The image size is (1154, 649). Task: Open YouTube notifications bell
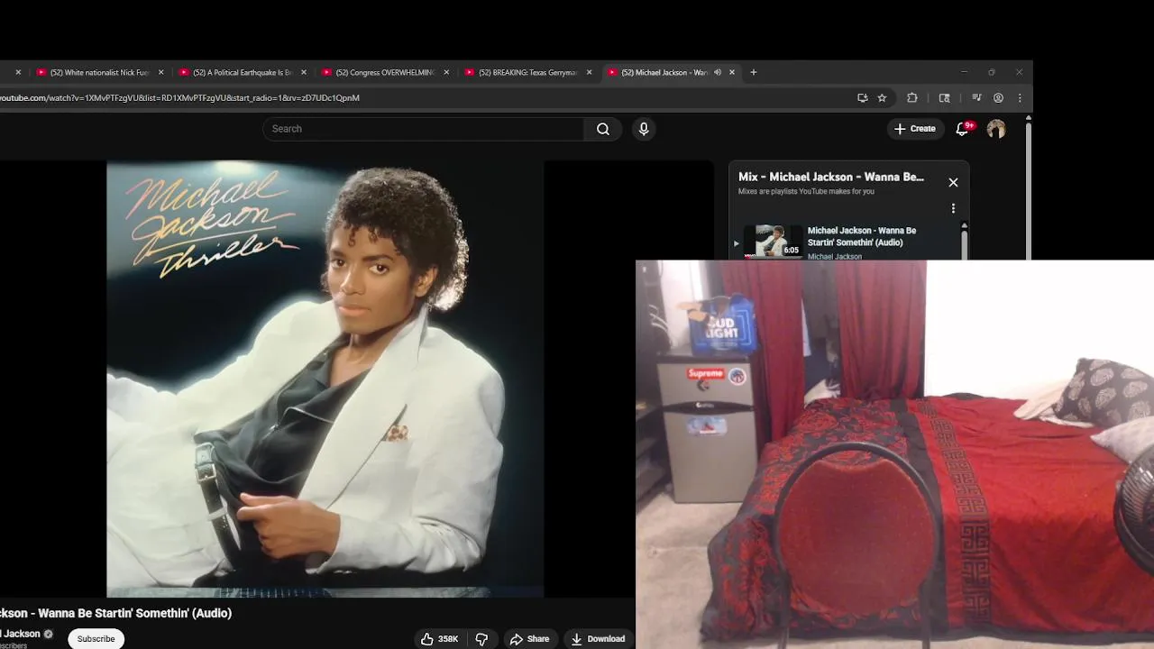point(962,129)
